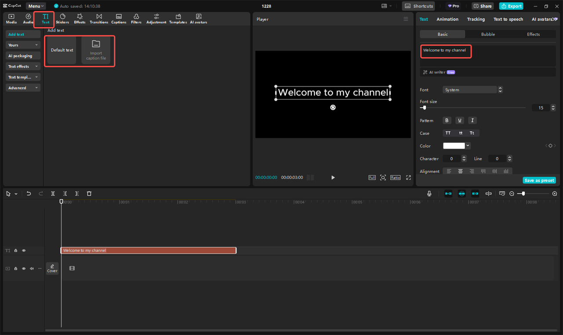Delete the selected clip with trash icon

pyautogui.click(x=89, y=194)
